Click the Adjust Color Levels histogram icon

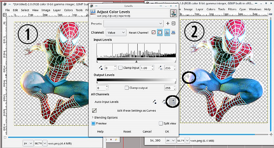pos(93,12)
